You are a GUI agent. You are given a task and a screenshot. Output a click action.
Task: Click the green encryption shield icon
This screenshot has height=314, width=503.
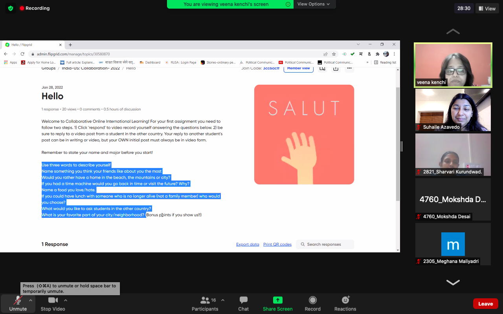[x=11, y=8]
